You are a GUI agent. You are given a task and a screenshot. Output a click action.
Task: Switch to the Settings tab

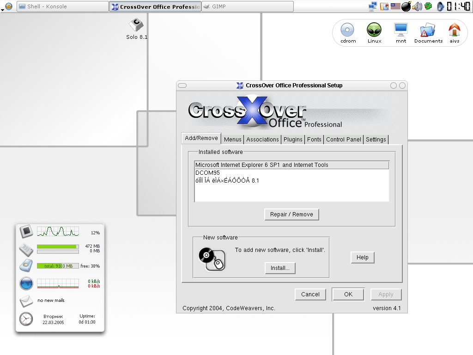pyautogui.click(x=376, y=140)
